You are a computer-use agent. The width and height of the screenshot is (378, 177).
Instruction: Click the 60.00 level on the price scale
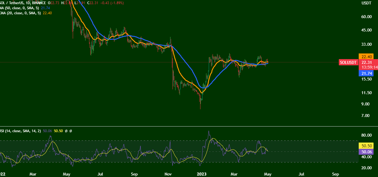(367, 17)
